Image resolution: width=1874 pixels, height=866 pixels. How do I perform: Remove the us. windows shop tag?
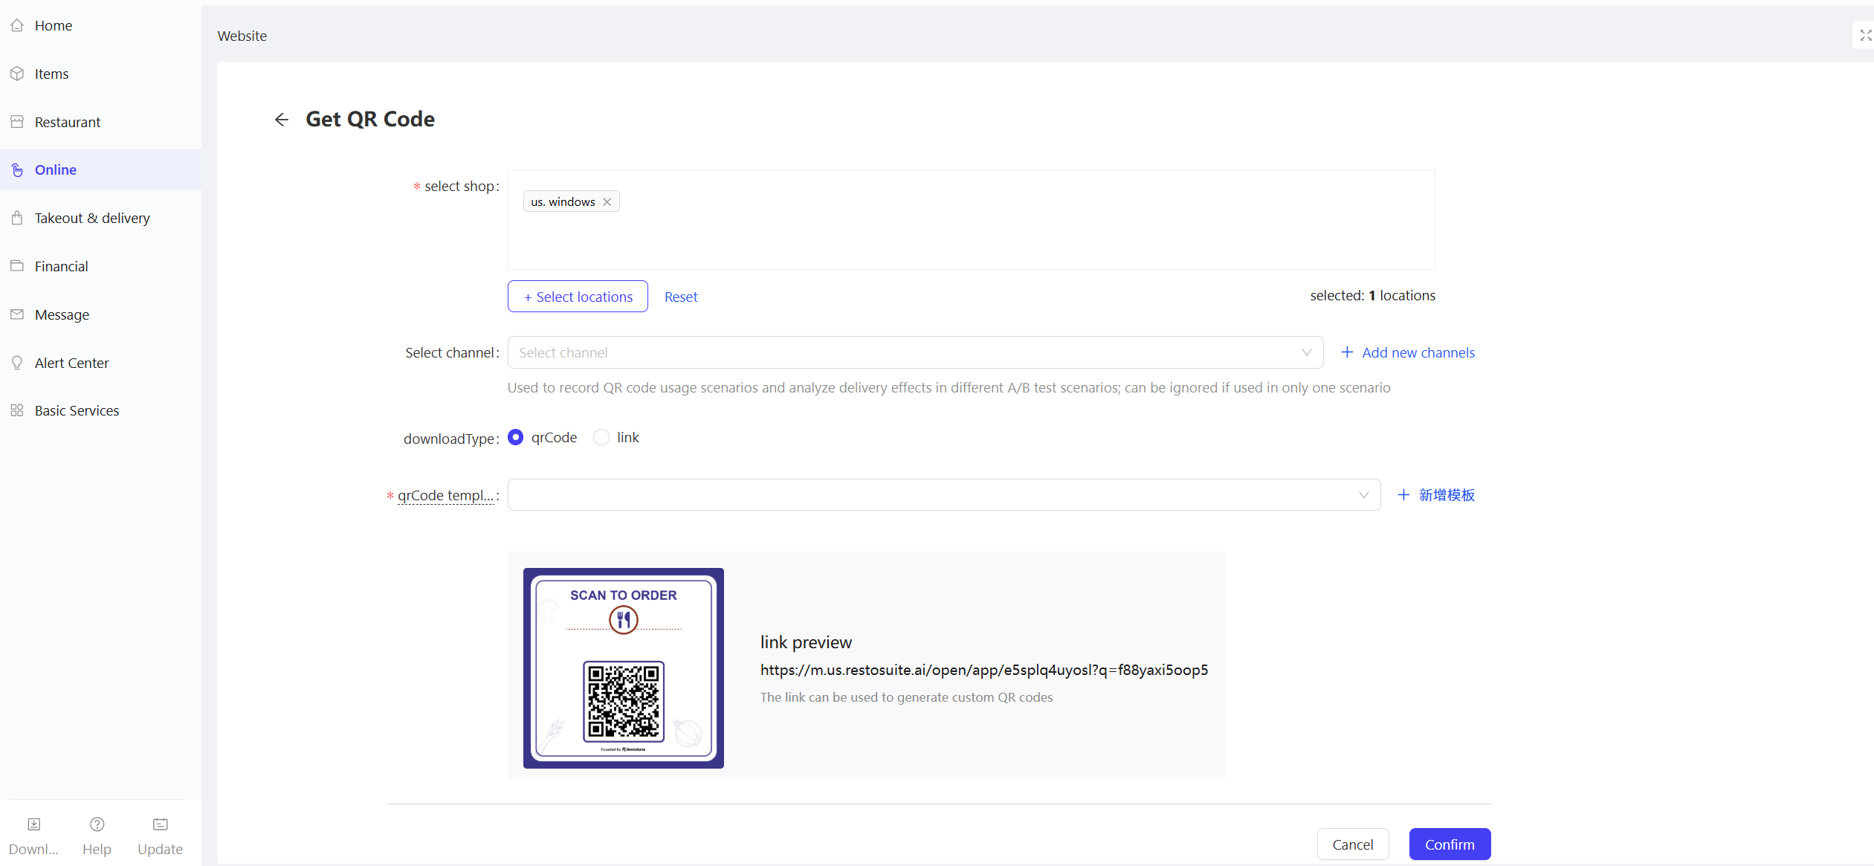607,202
